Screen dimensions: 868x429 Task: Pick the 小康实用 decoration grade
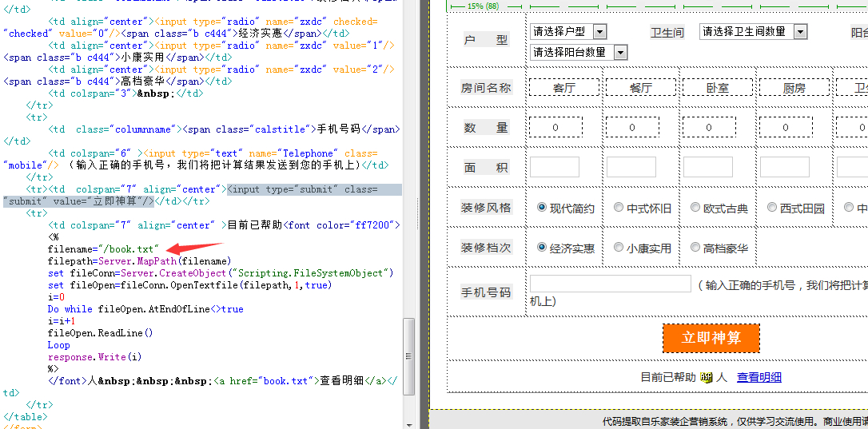tap(619, 247)
